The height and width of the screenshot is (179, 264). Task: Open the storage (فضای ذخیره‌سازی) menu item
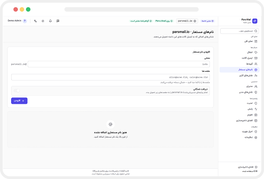tap(239, 121)
